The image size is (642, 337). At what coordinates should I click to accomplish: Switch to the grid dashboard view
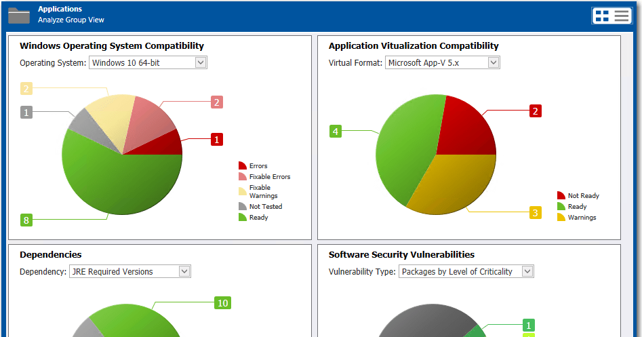coord(602,16)
